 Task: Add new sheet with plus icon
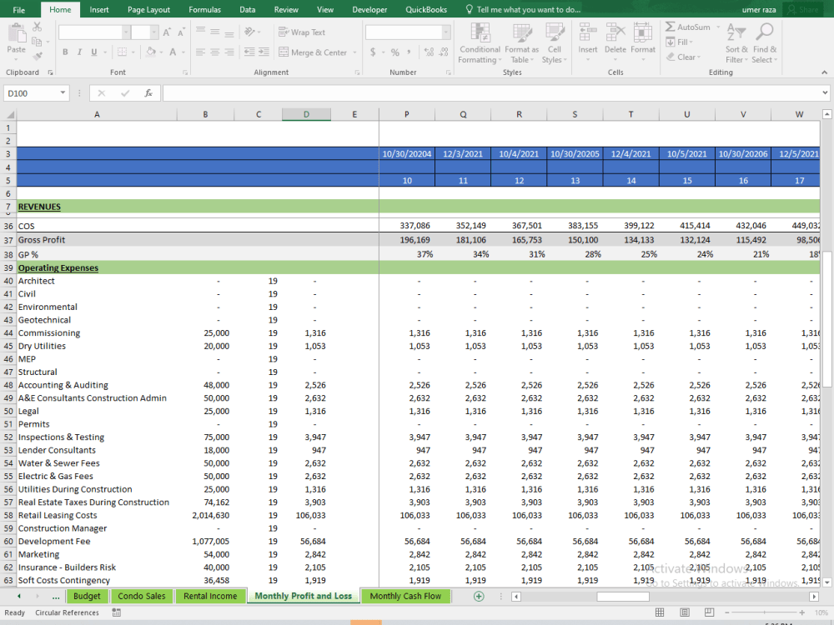pyautogui.click(x=479, y=597)
